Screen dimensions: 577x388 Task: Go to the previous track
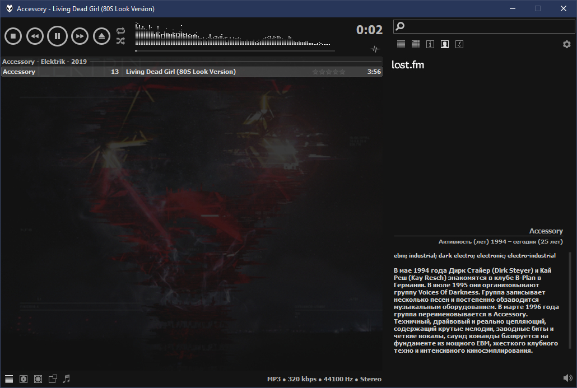(35, 36)
